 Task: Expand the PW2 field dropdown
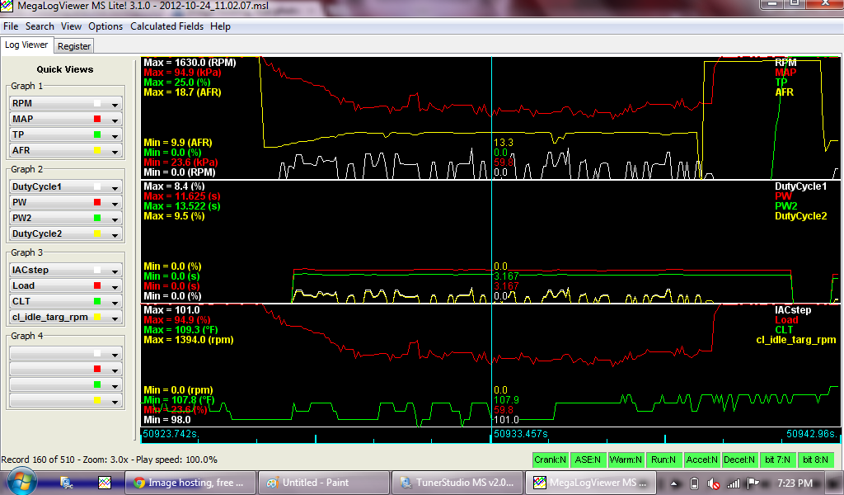pos(115,218)
